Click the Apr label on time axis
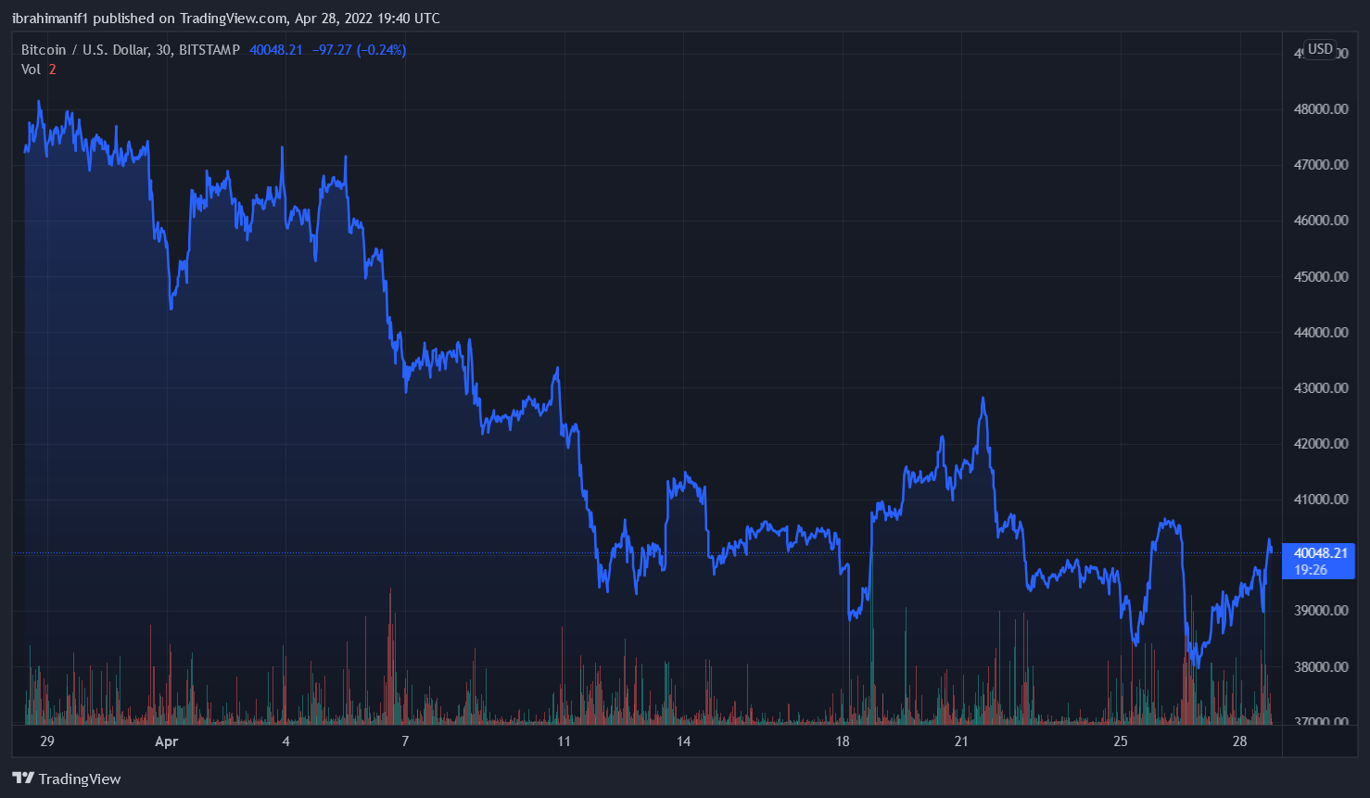Viewport: 1370px width, 798px height. [166, 741]
